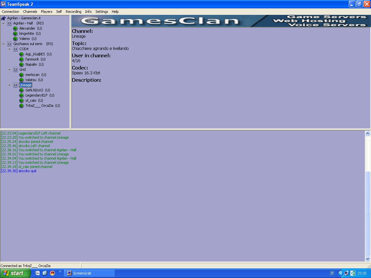Select player Napalm in the tree
Image resolution: width=371 pixels, height=278 pixels.
34,65
